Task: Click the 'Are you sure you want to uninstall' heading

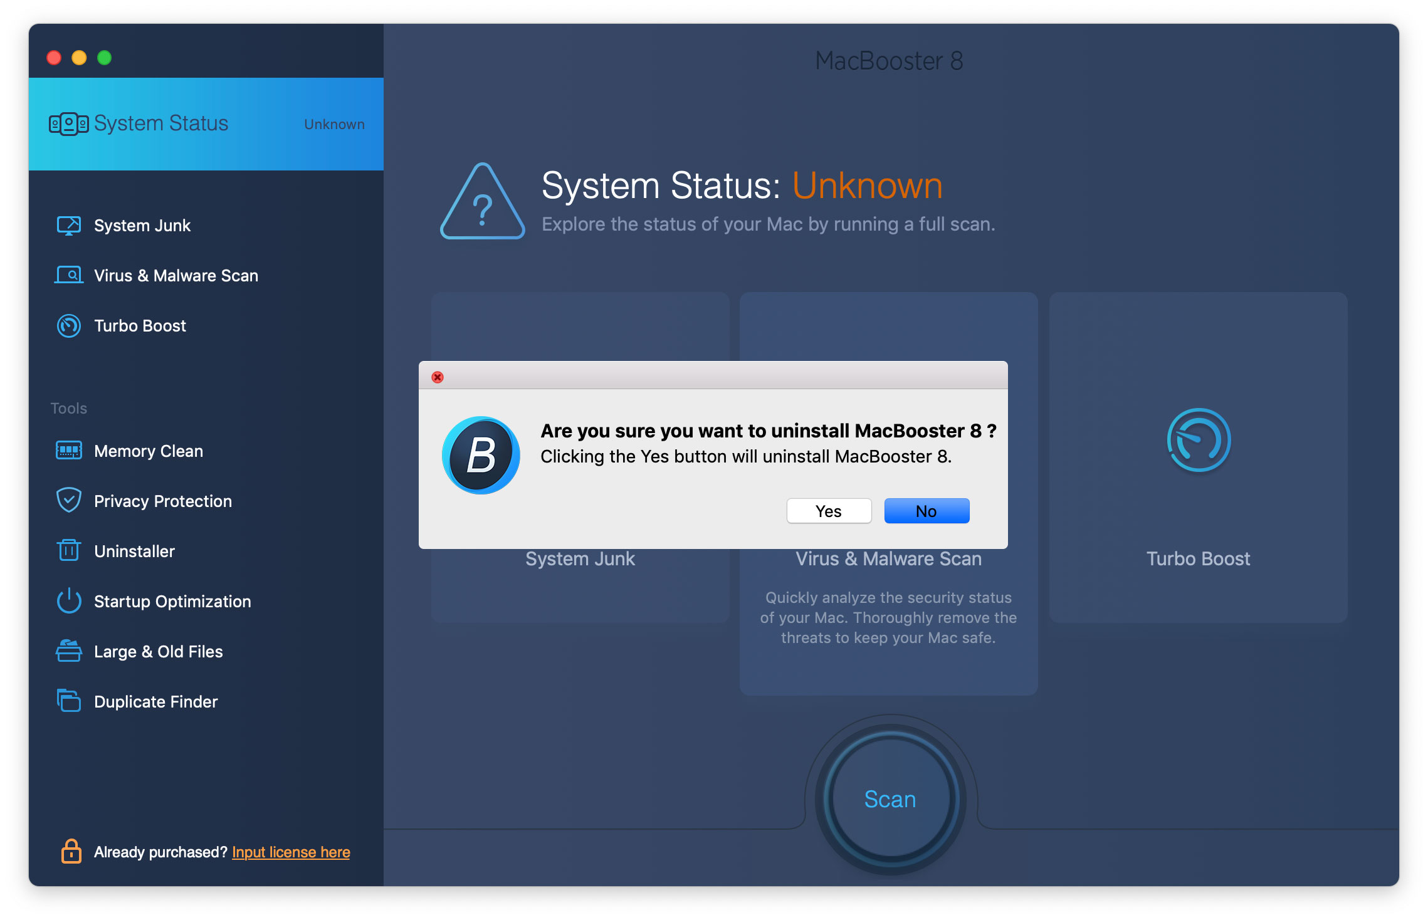Action: point(769,431)
